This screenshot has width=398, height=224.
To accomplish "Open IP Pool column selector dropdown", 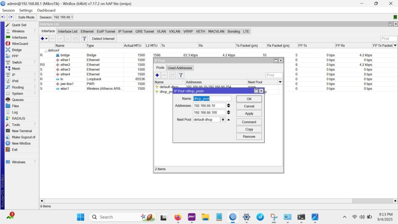I will click(x=280, y=82).
